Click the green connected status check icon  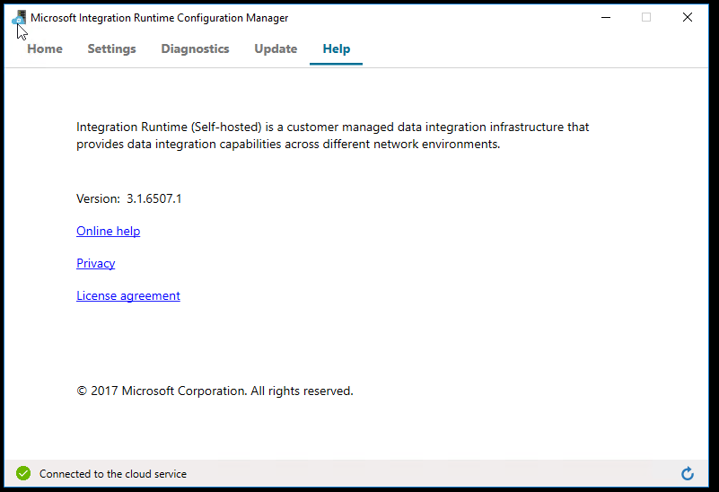click(23, 473)
